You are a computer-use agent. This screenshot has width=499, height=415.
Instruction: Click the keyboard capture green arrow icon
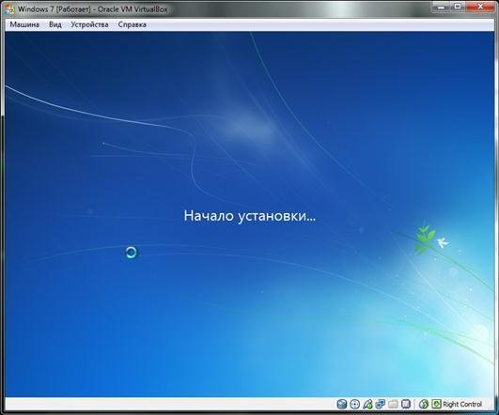[x=436, y=404]
